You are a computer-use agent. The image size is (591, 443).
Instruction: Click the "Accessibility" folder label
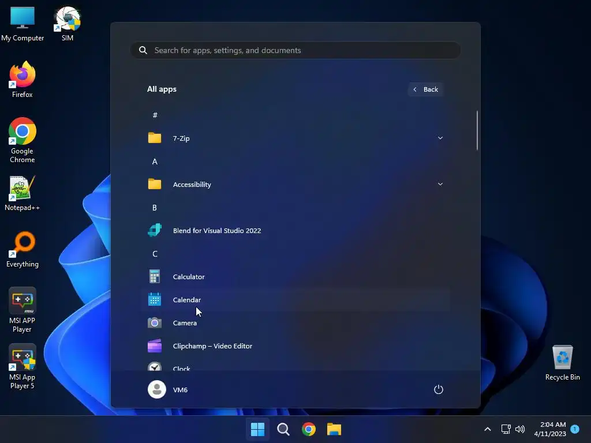coord(192,185)
